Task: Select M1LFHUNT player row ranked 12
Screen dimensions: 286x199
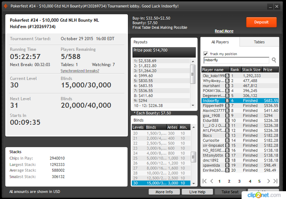Action: [240, 130]
